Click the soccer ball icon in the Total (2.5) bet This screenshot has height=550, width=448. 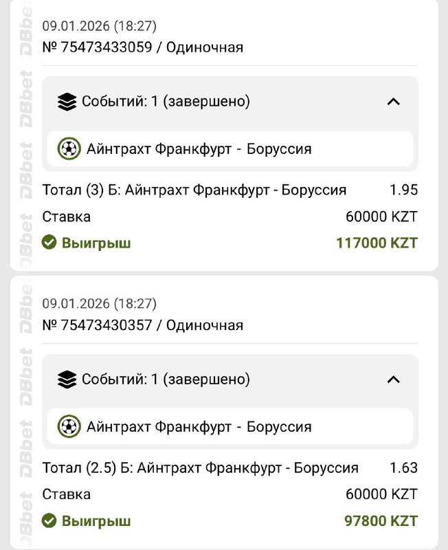click(x=69, y=426)
